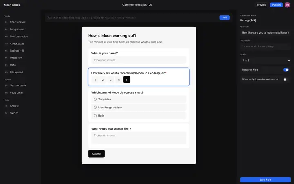Image resolution: width=294 pixels, height=184 pixels.
Task: Click the Preview button
Action: [261, 5]
